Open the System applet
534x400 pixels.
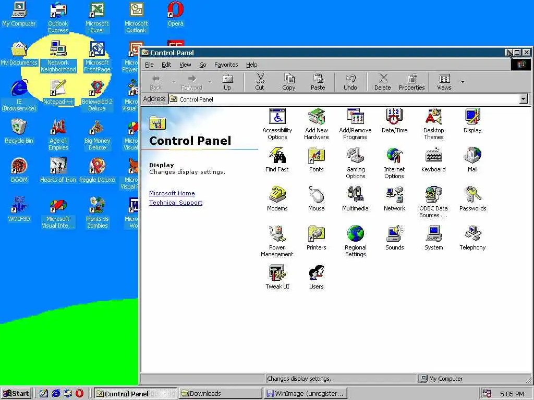[x=433, y=238]
